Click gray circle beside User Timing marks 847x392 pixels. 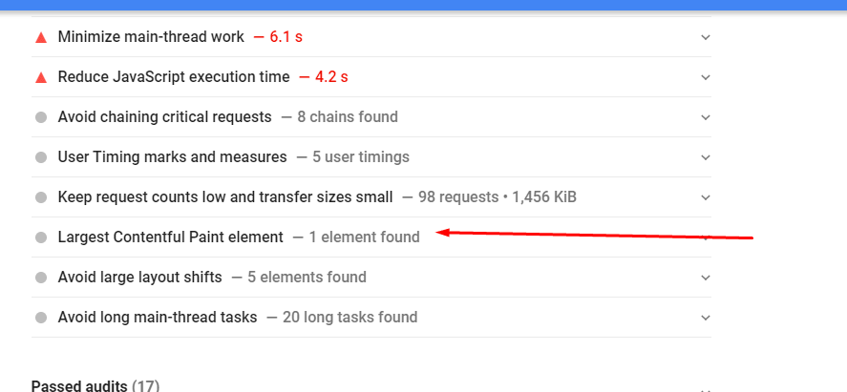pos(41,157)
